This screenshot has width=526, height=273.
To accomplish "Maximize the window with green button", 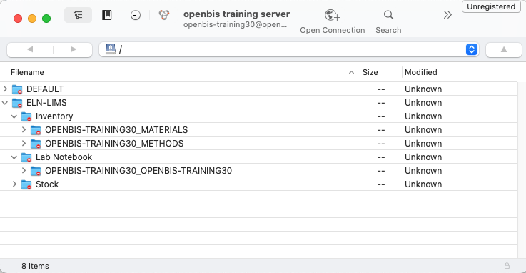I will [x=46, y=19].
